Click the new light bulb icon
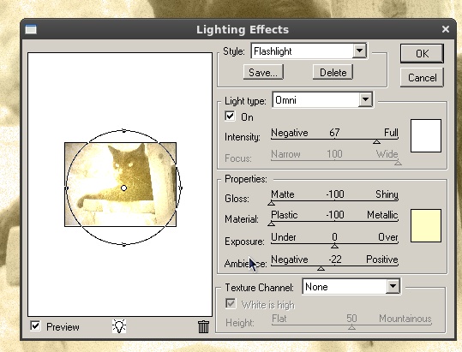Viewport: 462px width, 352px height. pos(119,326)
